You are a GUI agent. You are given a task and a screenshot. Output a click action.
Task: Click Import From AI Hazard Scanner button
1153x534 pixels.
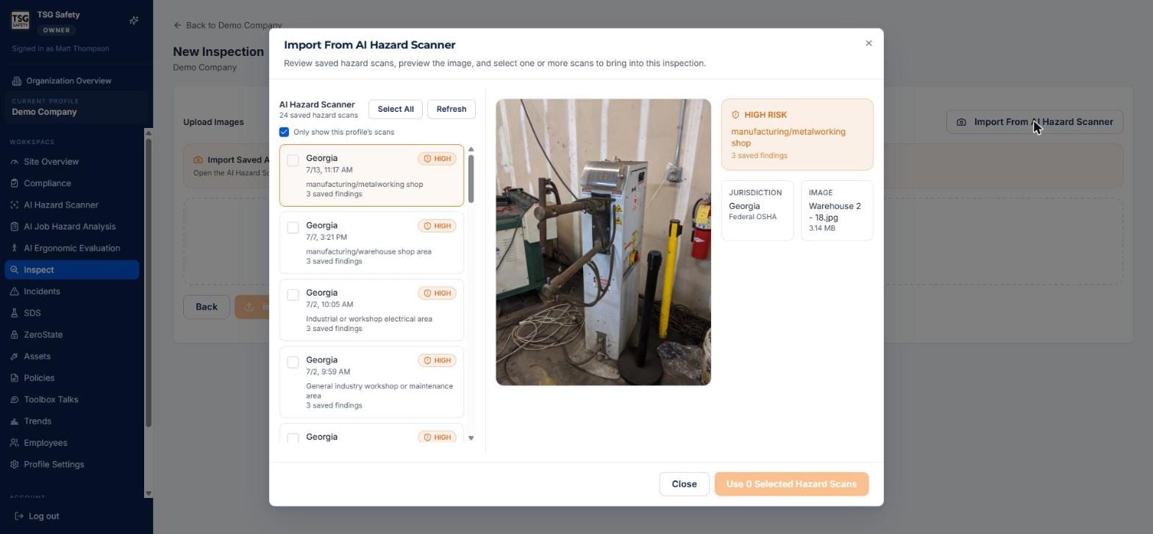[1035, 122]
